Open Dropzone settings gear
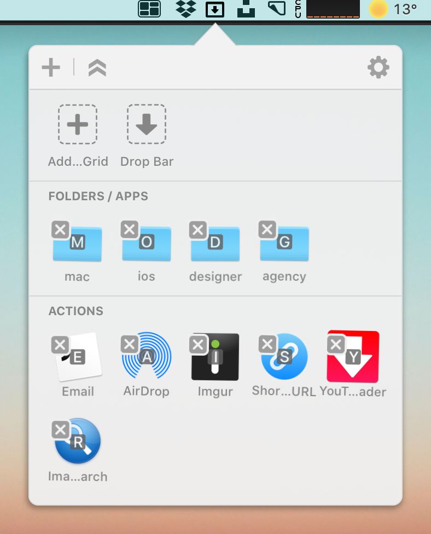 (378, 67)
